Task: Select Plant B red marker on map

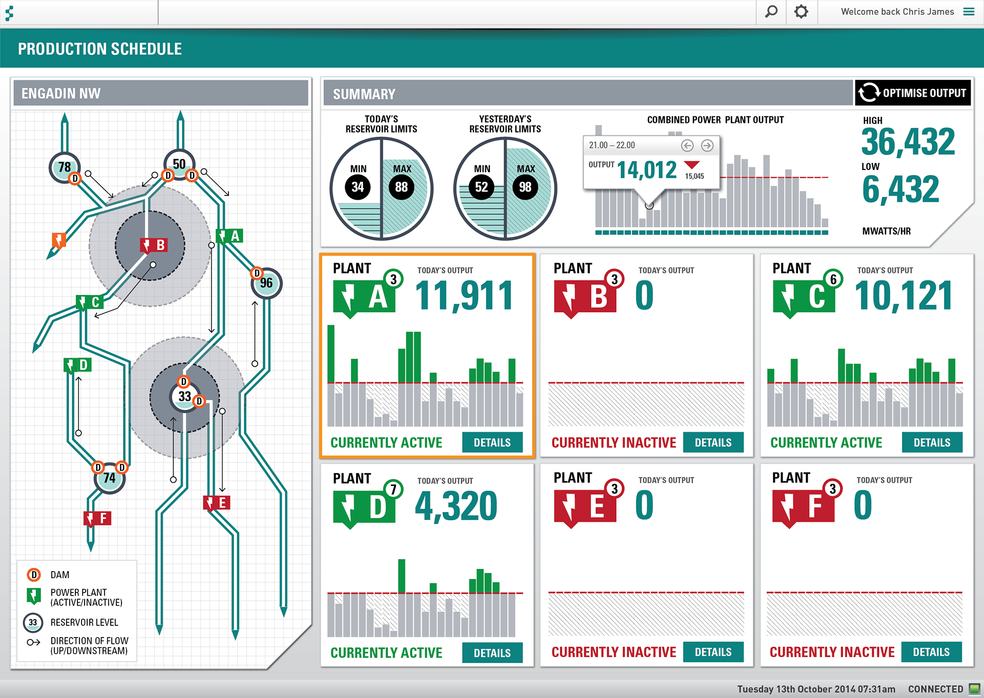Action: click(153, 245)
